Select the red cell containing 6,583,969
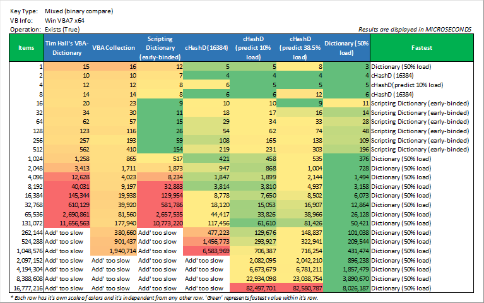This screenshot has width=484, height=303. [x=207, y=251]
